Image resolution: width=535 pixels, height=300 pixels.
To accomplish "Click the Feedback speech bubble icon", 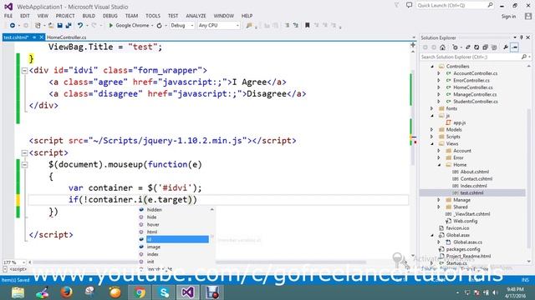I will pos(409,6).
